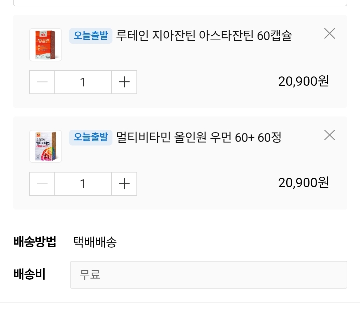Decrease quantity of 멀티비타민 올인원 product
Image resolution: width=360 pixels, height=310 pixels.
pos(42,184)
